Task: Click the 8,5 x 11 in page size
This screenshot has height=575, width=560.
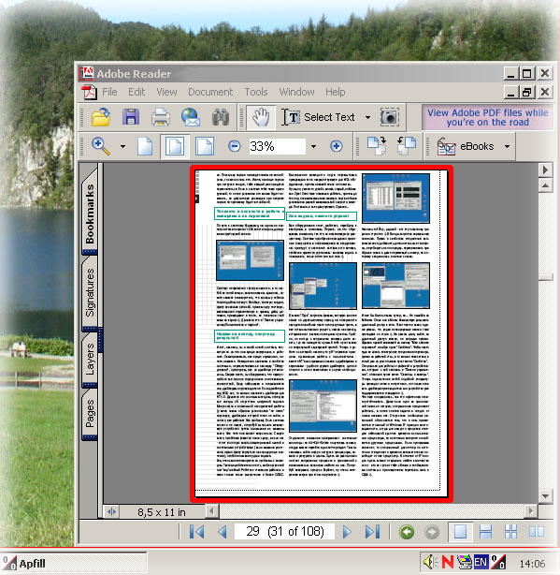Action: click(x=162, y=512)
